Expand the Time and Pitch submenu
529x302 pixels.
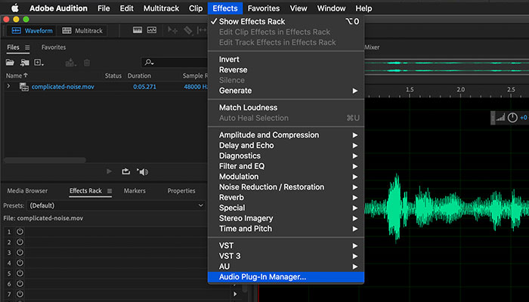point(286,229)
